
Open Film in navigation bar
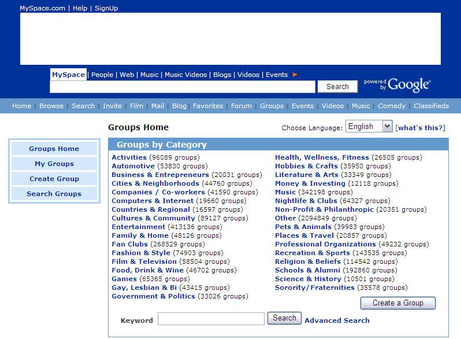(136, 106)
